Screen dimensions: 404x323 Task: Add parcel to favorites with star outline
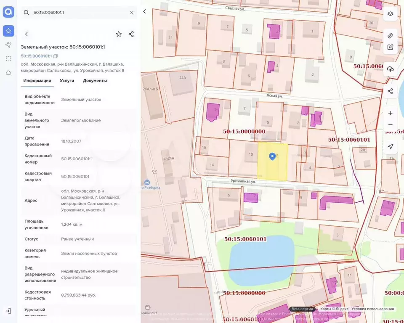[119, 34]
